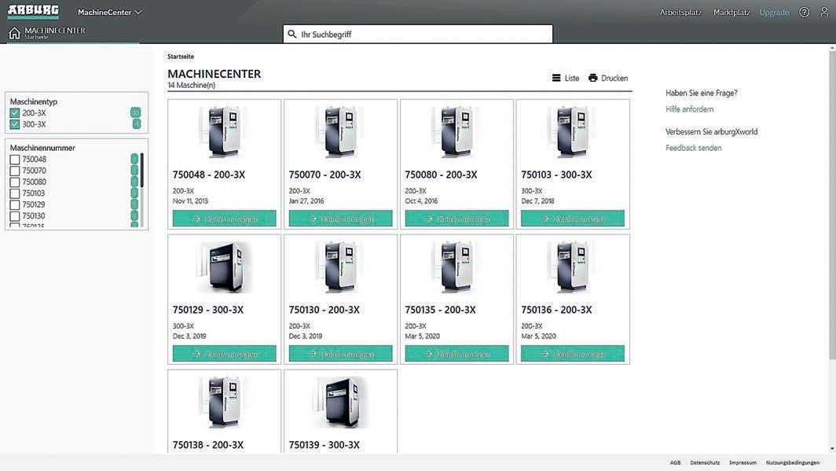The height and width of the screenshot is (471, 836).
Task: Click the Startseite breadcrumb
Action: click(181, 57)
